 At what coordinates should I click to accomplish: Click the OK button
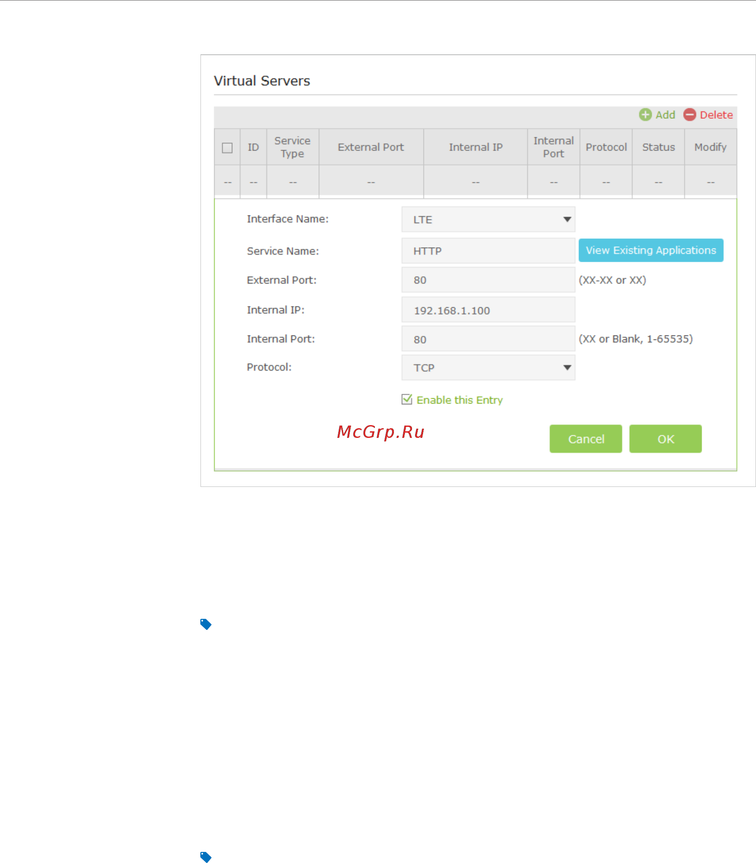[665, 439]
